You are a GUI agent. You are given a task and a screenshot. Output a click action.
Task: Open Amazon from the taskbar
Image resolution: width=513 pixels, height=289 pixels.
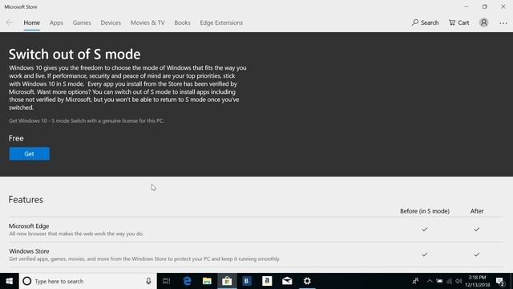point(267,281)
